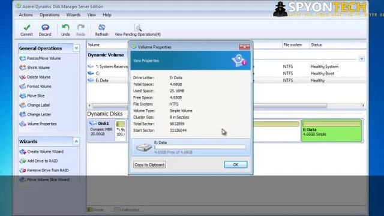Click the "Healthy,Boot" status cell
Screen dimensions: 384x216
click(x=322, y=73)
